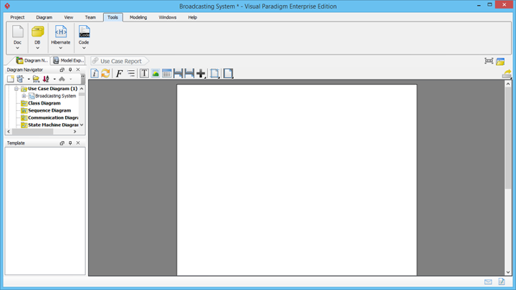The image size is (516, 290).
Task: Open the DB tool
Action: point(37,35)
